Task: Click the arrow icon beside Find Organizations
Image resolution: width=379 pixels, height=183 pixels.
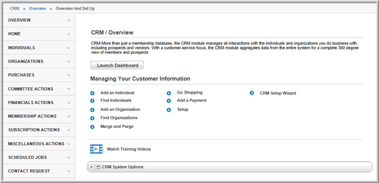Action: [92, 118]
